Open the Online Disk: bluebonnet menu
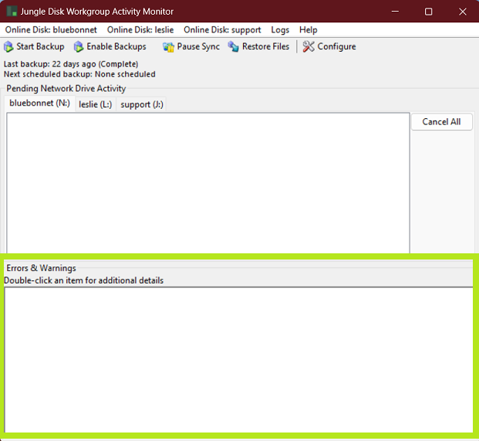This screenshot has width=479, height=441. [x=51, y=30]
